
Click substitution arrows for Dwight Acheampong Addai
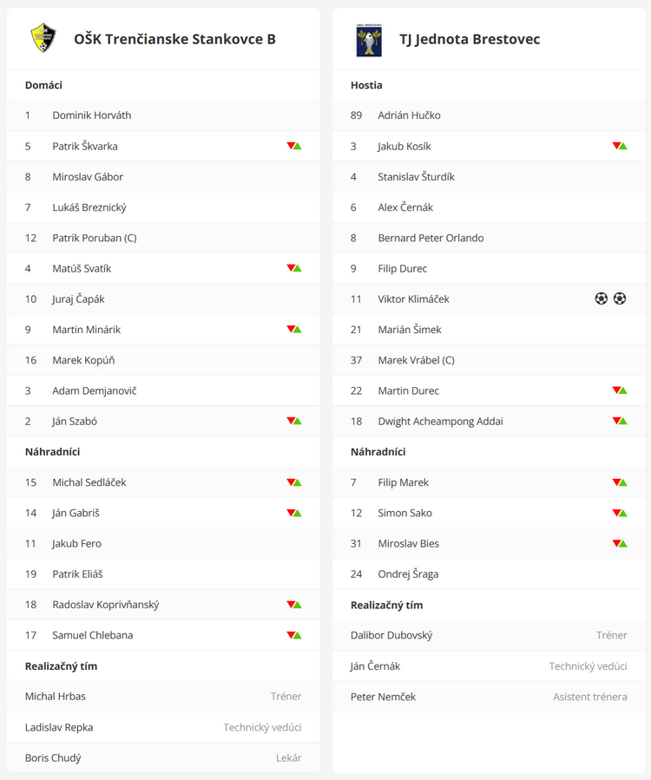(x=620, y=422)
